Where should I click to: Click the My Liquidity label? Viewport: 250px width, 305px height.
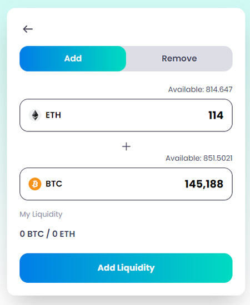[x=41, y=215]
